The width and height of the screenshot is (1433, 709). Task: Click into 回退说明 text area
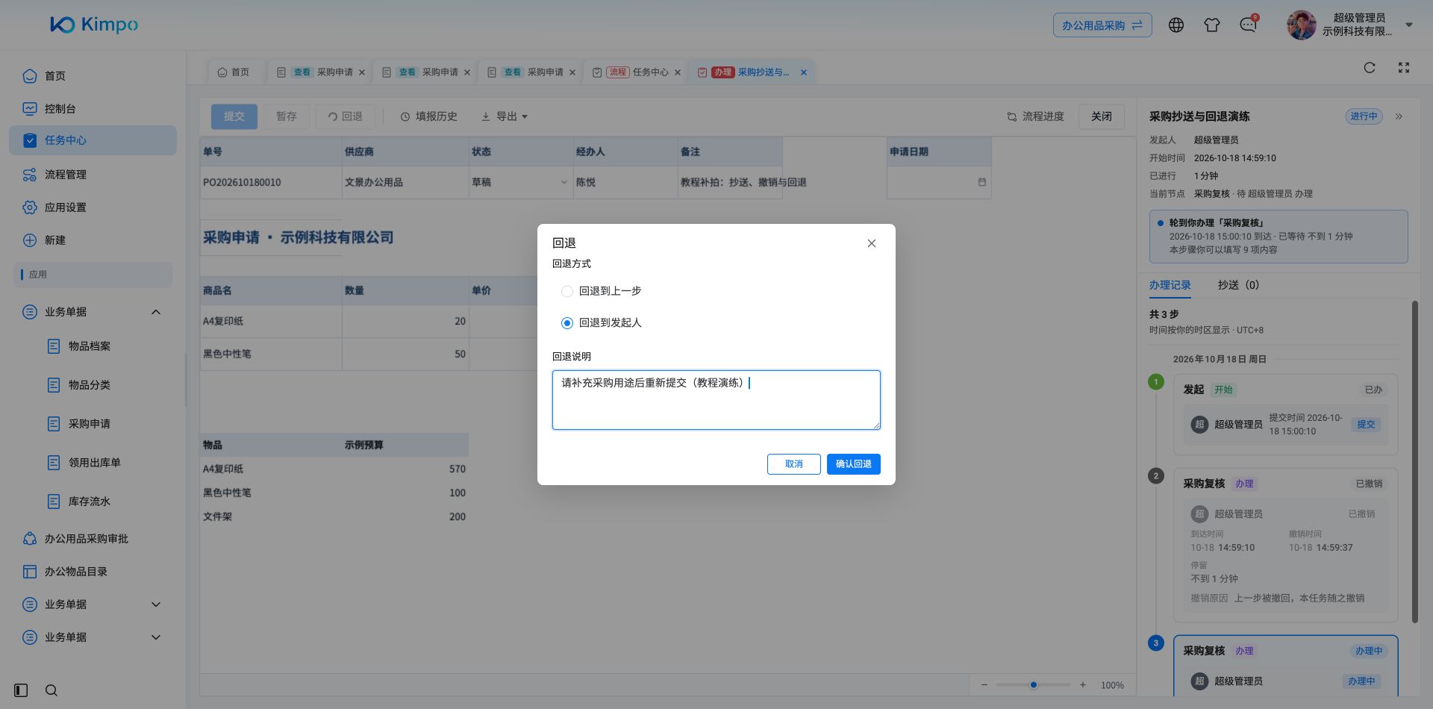[716, 400]
